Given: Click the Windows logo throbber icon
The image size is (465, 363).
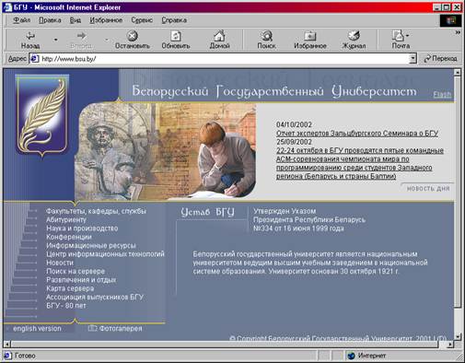Looking at the screenshot, I should (450, 20).
